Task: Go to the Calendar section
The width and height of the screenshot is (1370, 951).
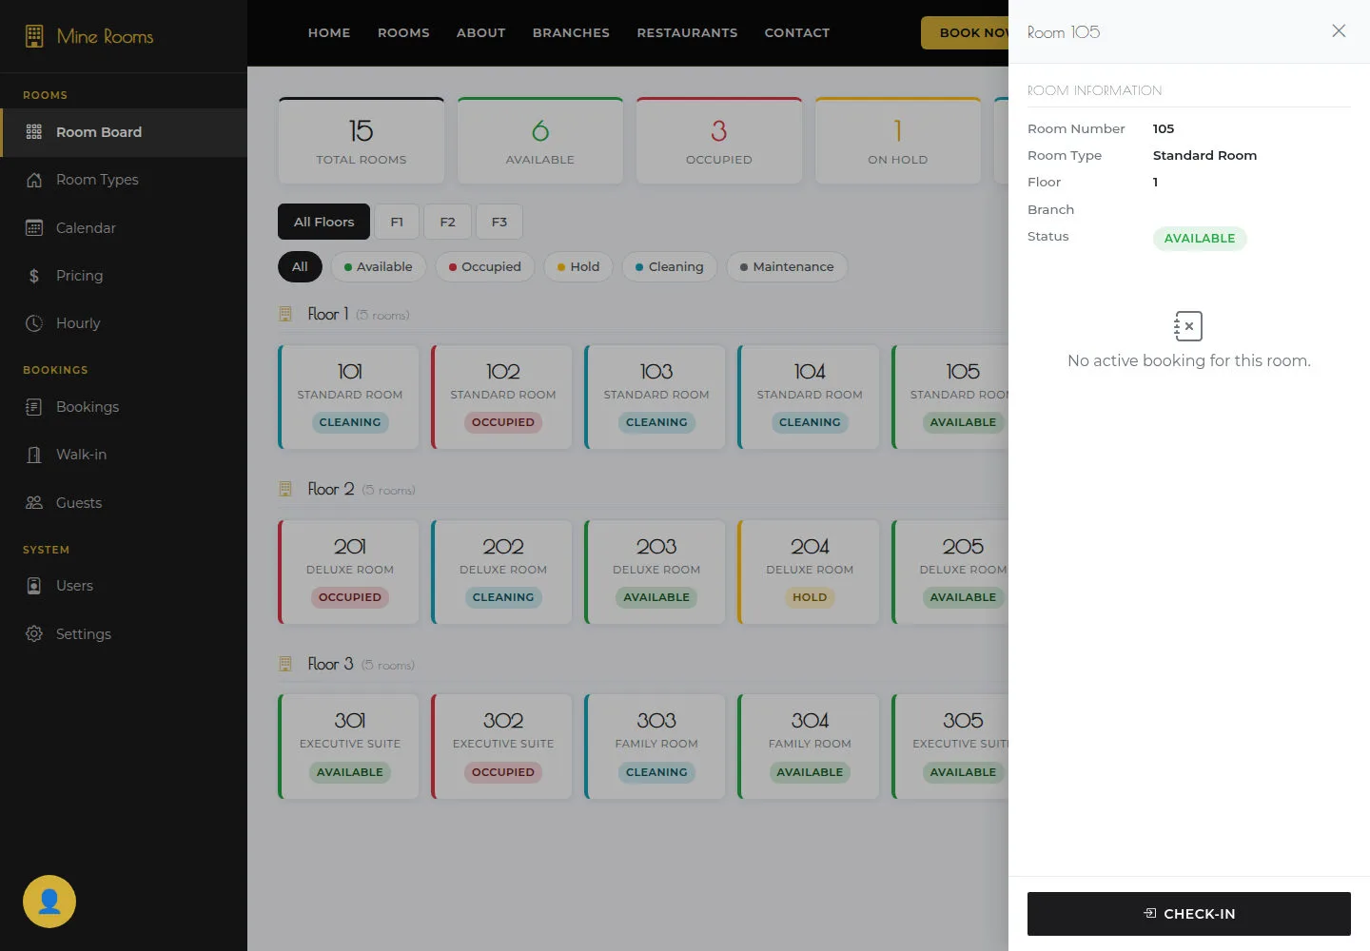Action: (x=124, y=228)
